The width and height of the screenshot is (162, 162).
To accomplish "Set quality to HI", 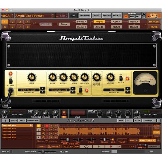I will [126, 17].
